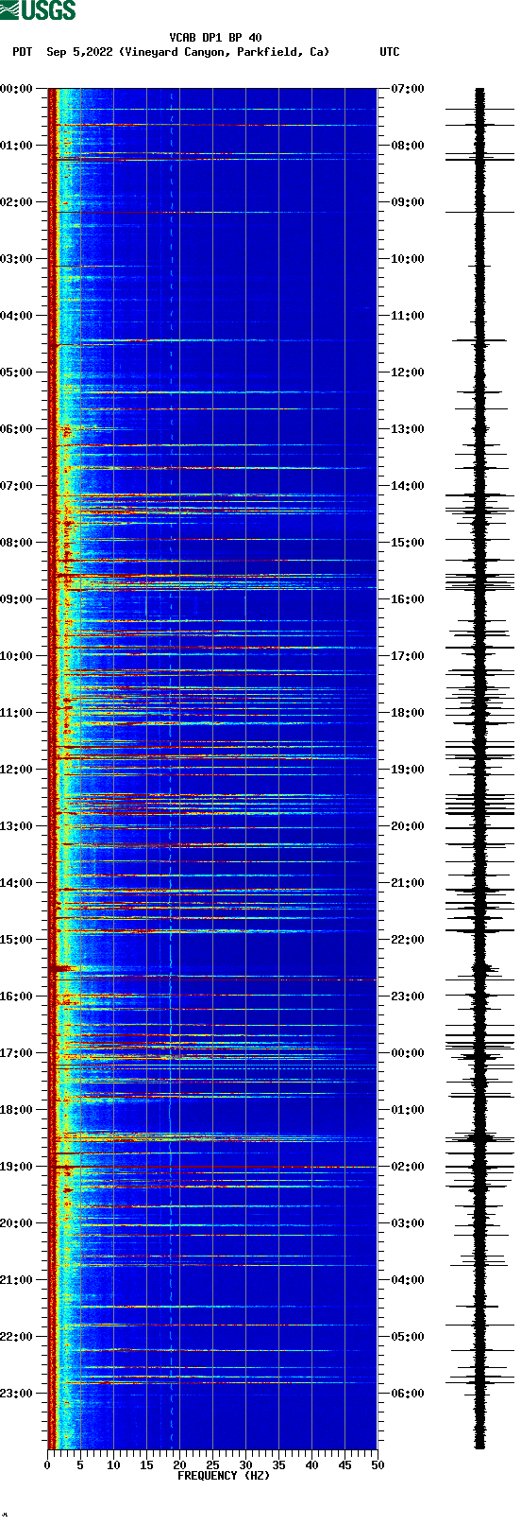Click the PDT '04:00' time label
521x1525 pixels.
[x=16, y=316]
